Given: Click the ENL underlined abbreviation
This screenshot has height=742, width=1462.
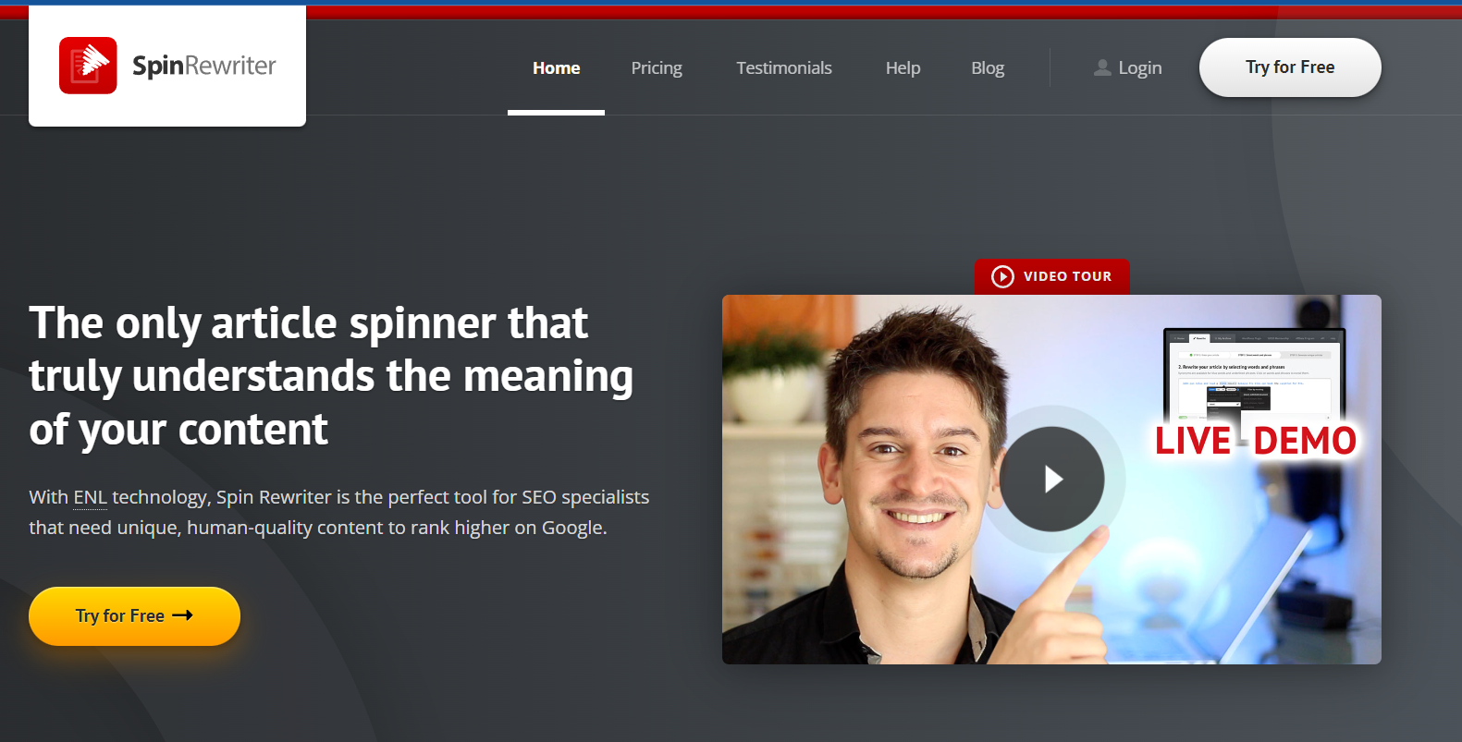Looking at the screenshot, I should tap(90, 497).
